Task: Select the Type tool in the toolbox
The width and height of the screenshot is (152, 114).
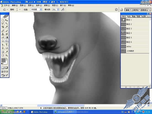Action: [7, 44]
